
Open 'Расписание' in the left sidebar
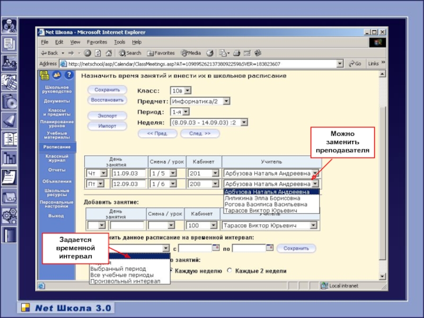(57, 147)
